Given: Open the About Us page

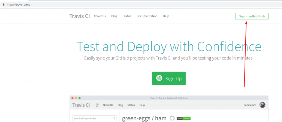Looking at the screenshot, I should pyautogui.click(x=100, y=16).
